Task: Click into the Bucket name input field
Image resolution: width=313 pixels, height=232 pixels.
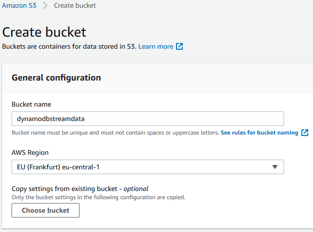Action: [148, 119]
